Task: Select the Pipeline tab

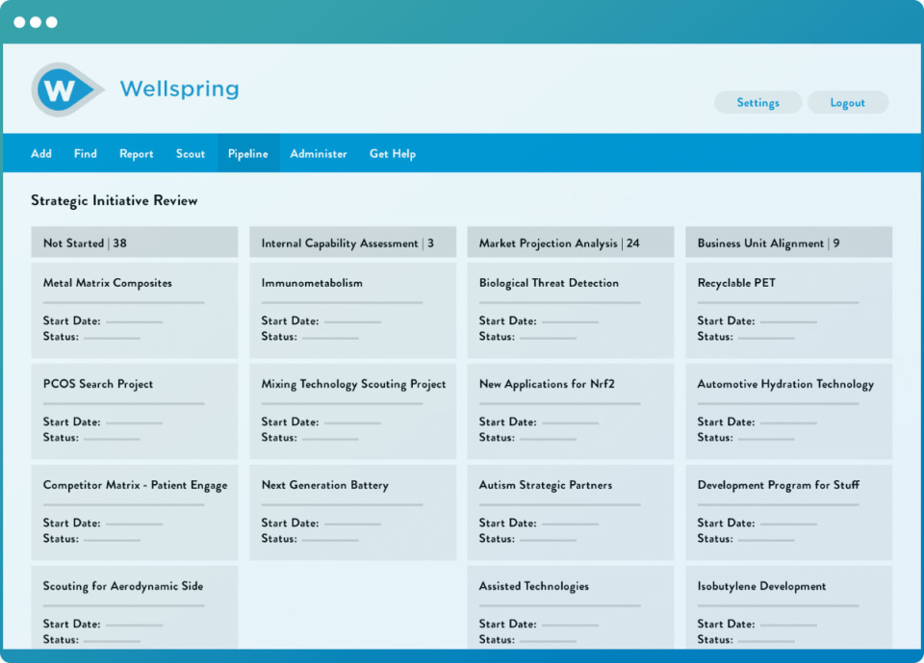Action: 247,153
